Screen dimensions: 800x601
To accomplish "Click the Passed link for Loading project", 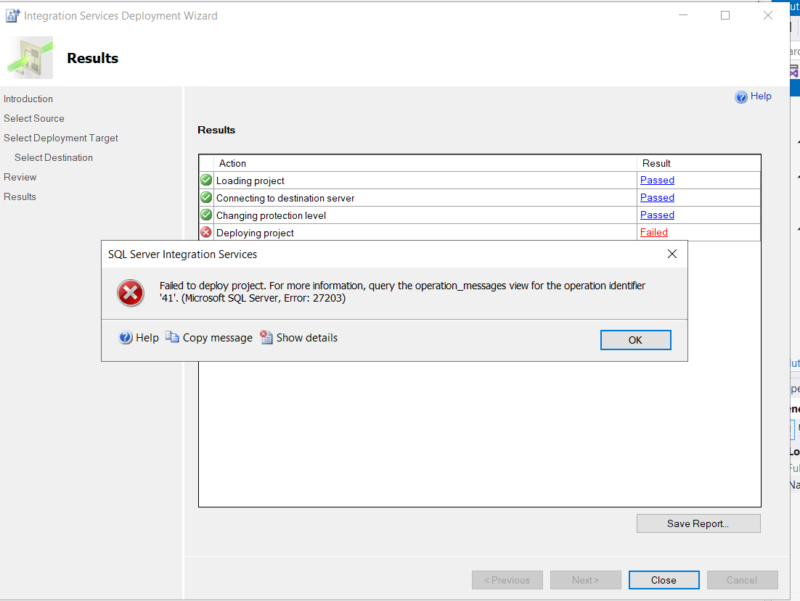I will [x=657, y=180].
